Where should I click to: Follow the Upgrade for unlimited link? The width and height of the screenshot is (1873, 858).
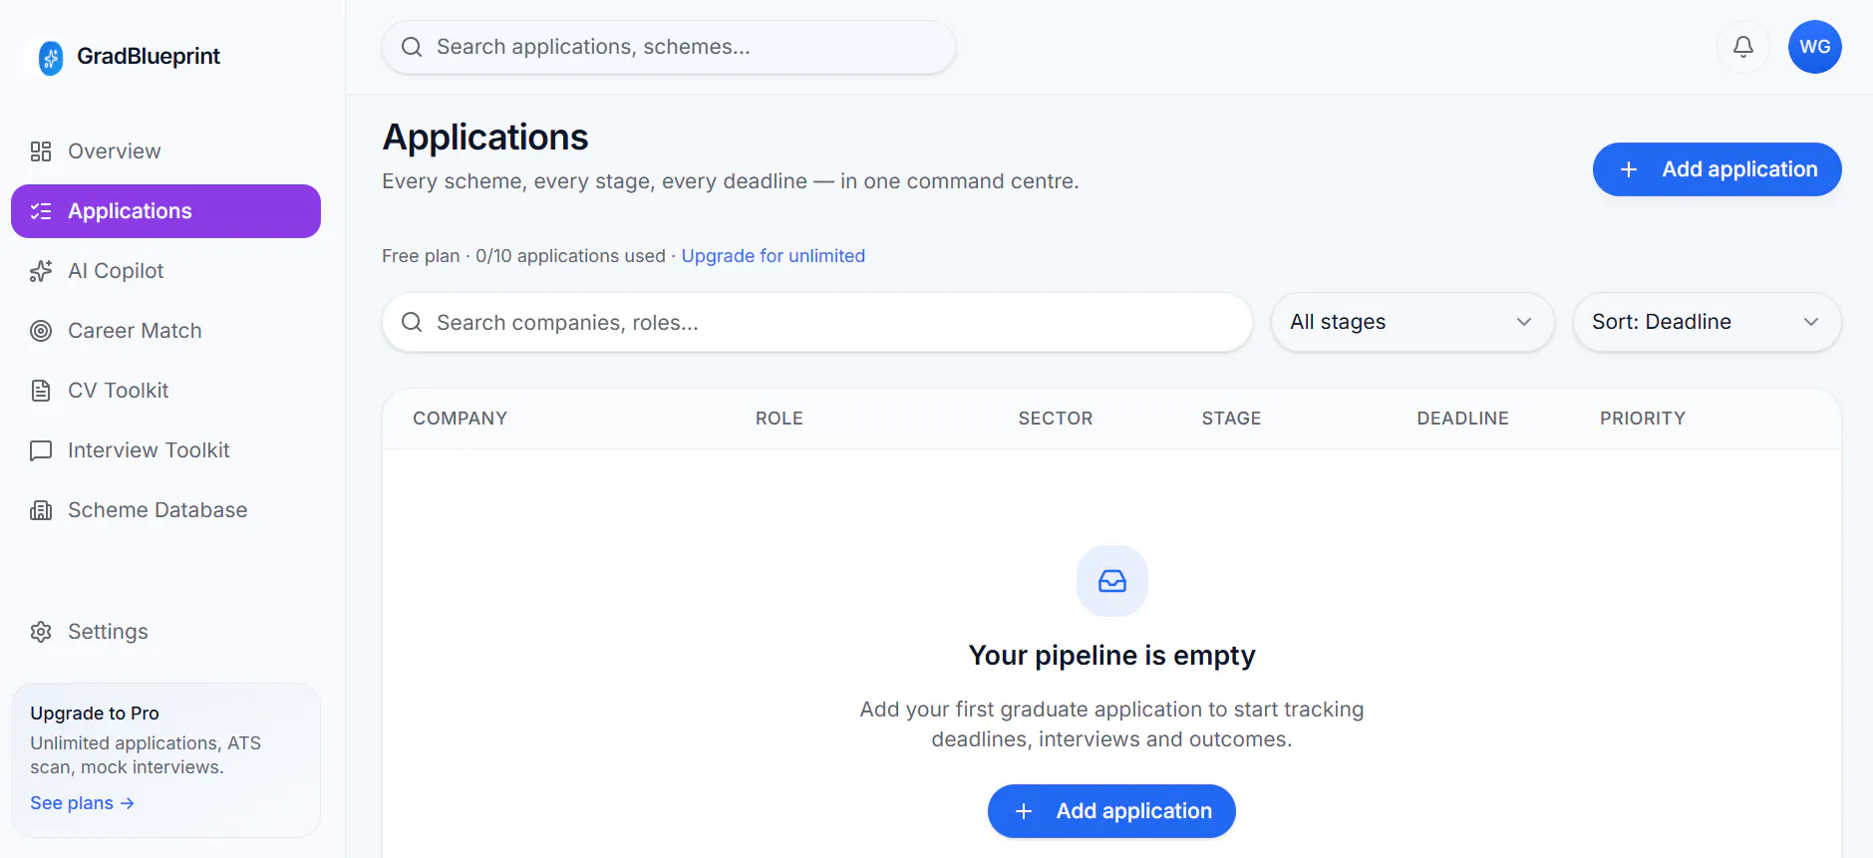(x=774, y=256)
